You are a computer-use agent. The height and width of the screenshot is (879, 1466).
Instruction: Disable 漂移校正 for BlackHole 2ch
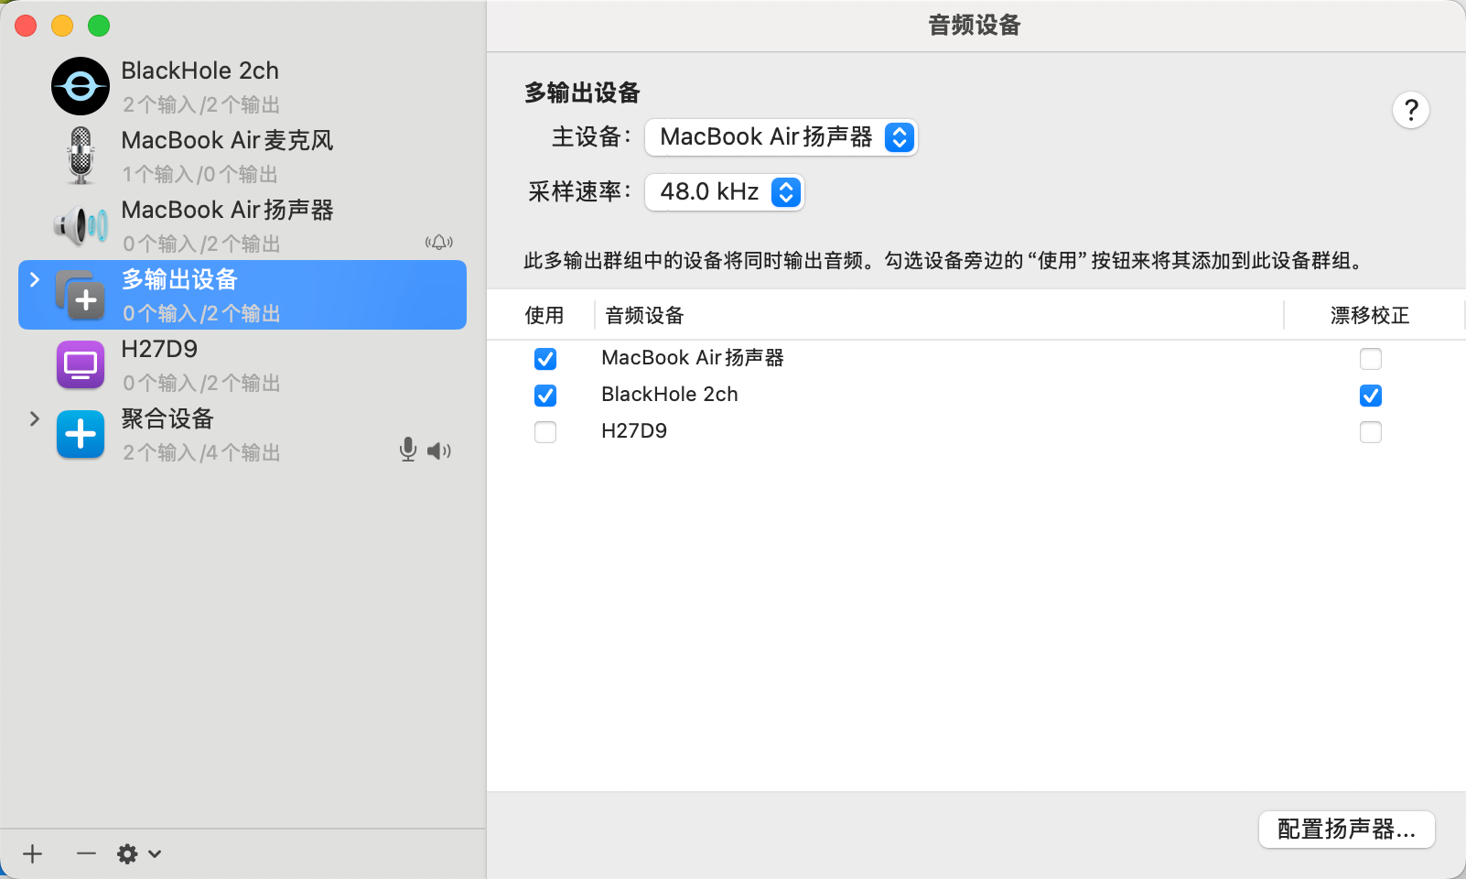pos(1371,396)
